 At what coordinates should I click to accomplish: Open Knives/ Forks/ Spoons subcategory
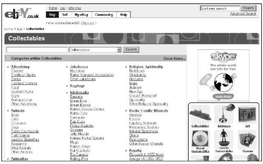pos(87,138)
